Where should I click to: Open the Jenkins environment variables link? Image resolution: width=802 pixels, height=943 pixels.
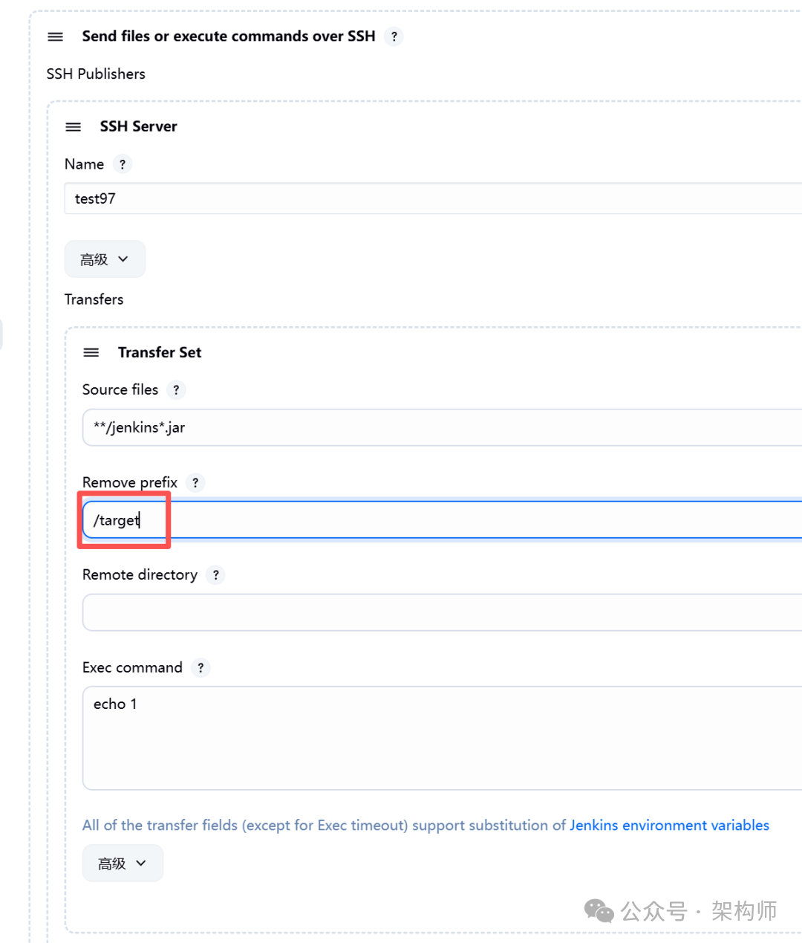[x=669, y=825]
